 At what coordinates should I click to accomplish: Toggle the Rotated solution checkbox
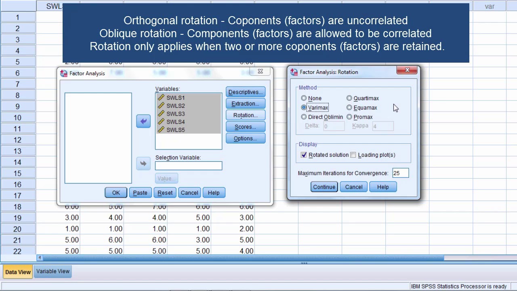pos(304,155)
